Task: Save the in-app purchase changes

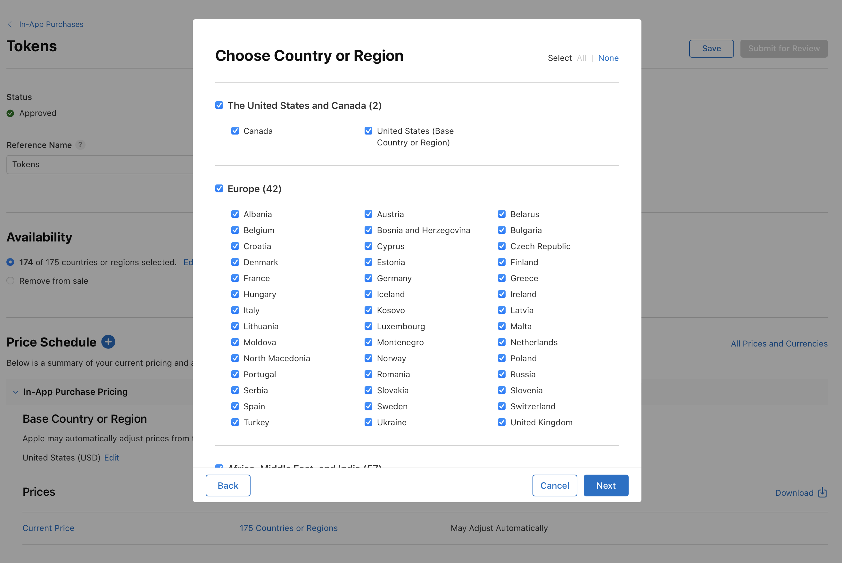Action: [711, 48]
